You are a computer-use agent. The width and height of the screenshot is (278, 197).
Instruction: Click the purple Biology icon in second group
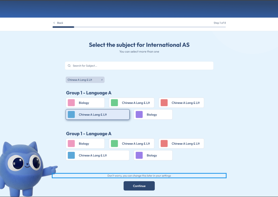click(x=139, y=155)
